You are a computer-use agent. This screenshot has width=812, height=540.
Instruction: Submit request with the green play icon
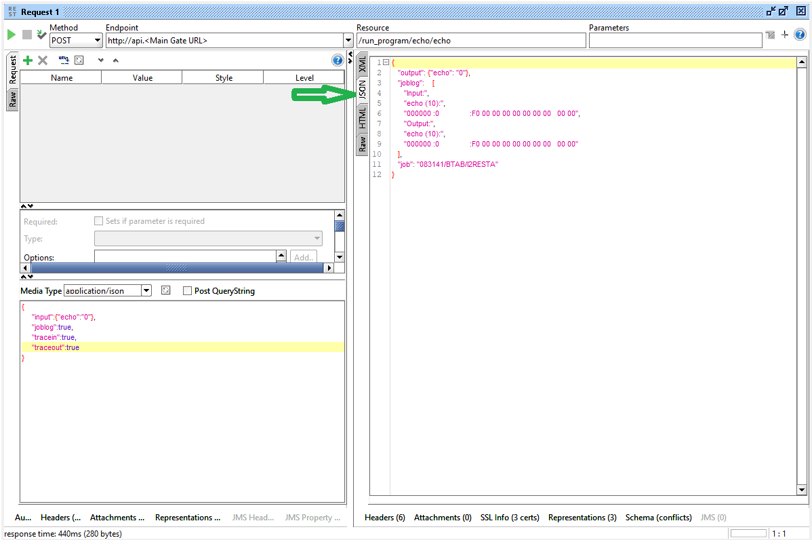pyautogui.click(x=11, y=35)
